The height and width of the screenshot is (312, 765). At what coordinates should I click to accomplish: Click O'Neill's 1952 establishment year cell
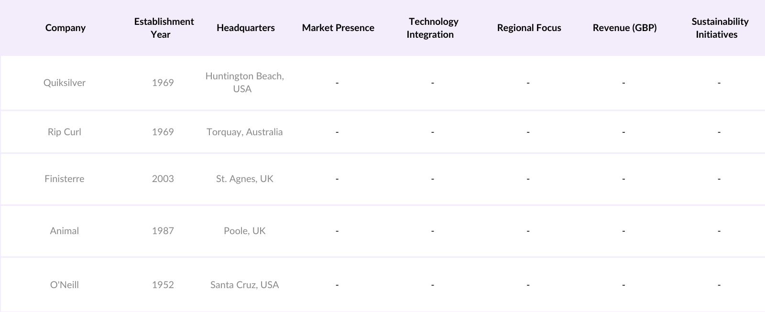click(x=163, y=285)
